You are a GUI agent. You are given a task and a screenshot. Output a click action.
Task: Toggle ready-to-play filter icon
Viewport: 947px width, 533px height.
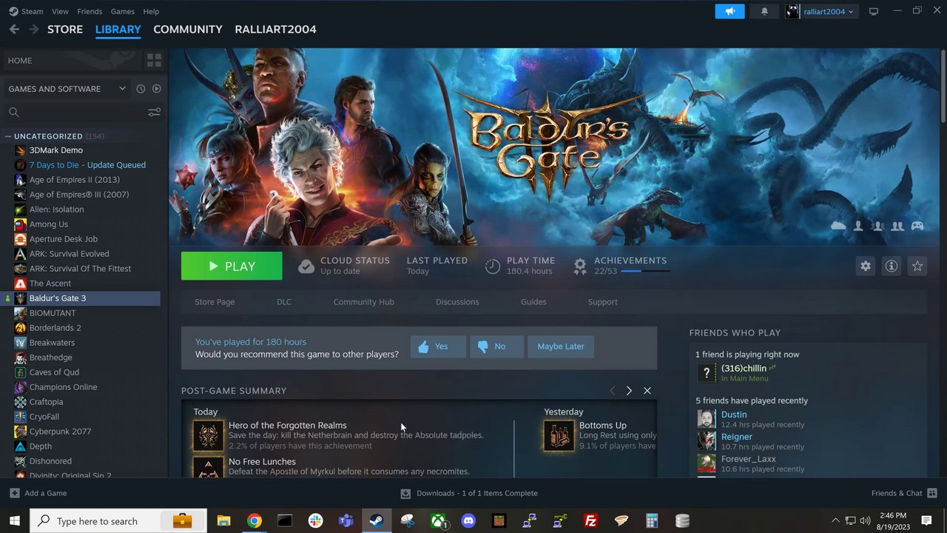pos(156,88)
